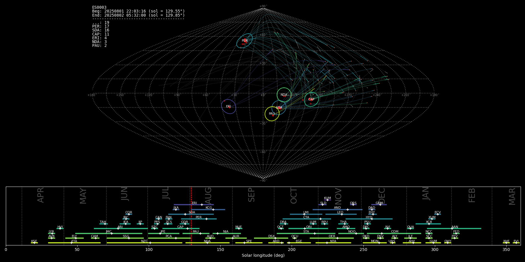Click the SDA radiant circle on sky map

(279, 108)
